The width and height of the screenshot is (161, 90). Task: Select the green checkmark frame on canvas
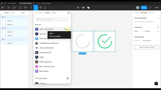(105, 41)
